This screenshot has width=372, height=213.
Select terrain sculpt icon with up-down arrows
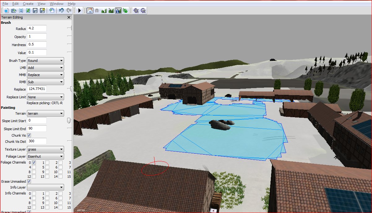click(x=104, y=11)
